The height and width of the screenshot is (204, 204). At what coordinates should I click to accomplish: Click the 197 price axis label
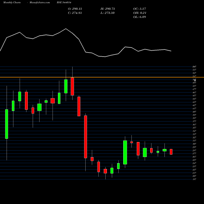(194, 180)
